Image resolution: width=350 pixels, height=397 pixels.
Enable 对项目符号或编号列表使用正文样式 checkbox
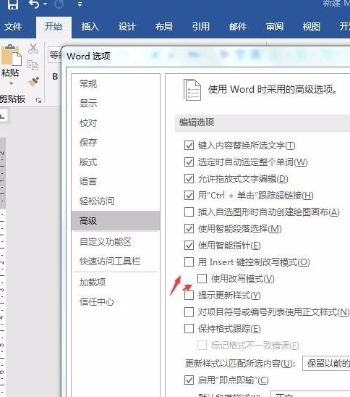(x=189, y=312)
